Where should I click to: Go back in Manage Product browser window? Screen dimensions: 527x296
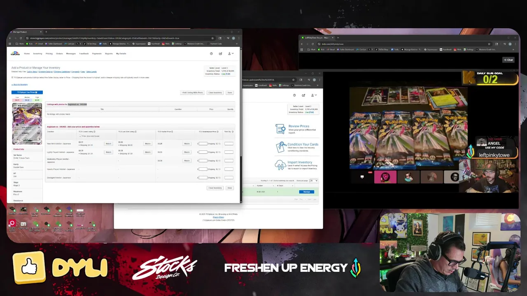tap(10, 38)
